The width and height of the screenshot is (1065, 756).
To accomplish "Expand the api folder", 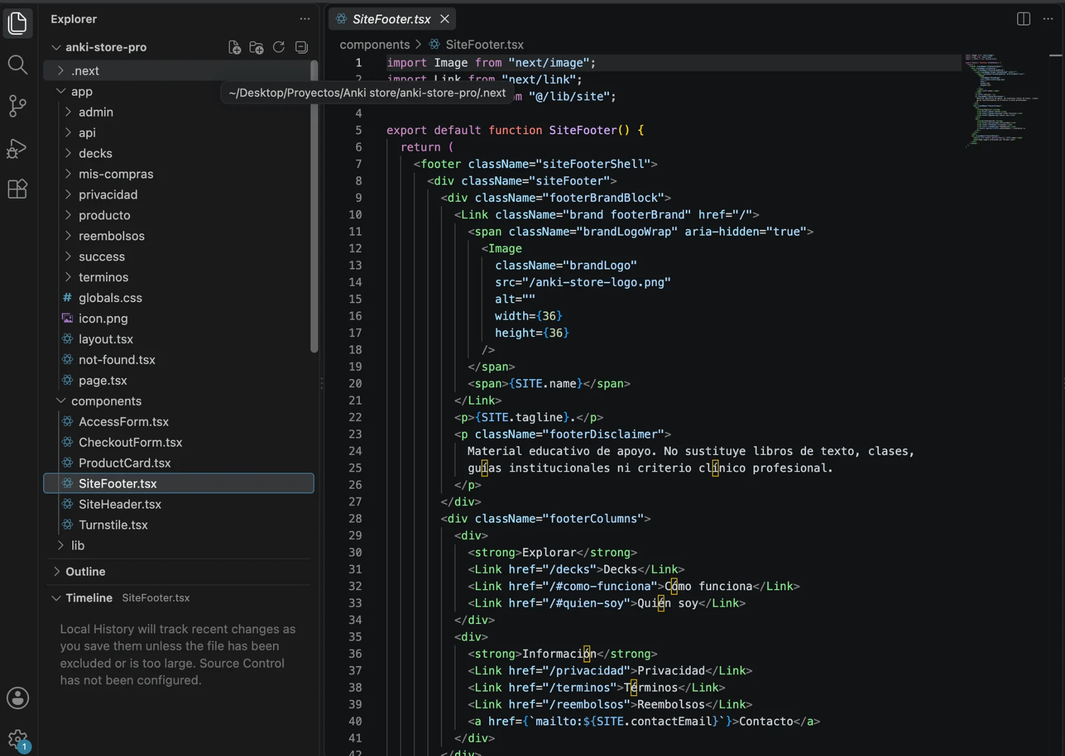I will coord(177,133).
